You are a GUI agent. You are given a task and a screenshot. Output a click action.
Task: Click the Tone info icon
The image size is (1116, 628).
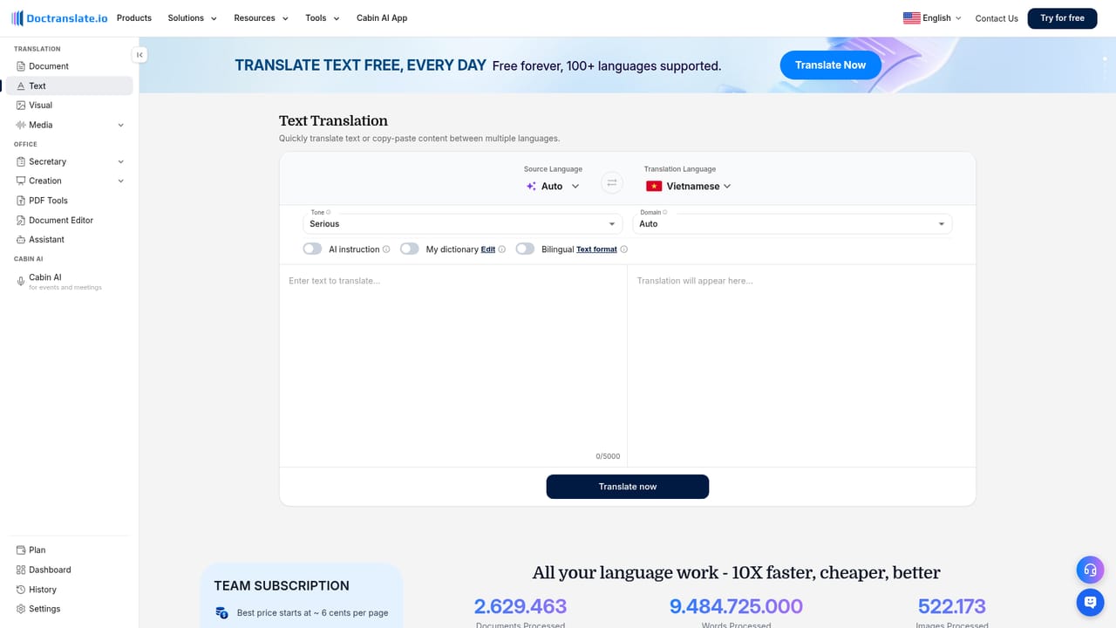tap(329, 212)
